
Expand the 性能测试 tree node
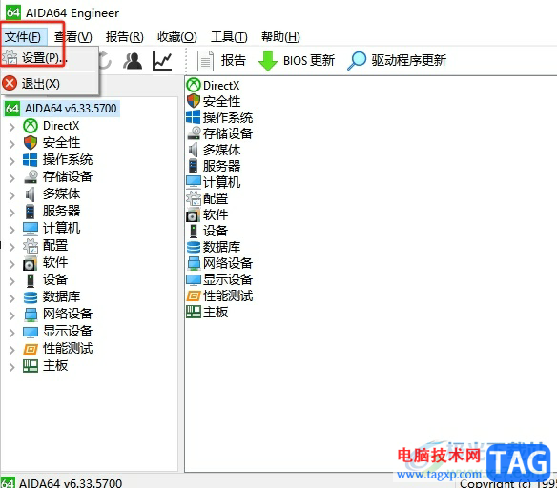(11, 349)
